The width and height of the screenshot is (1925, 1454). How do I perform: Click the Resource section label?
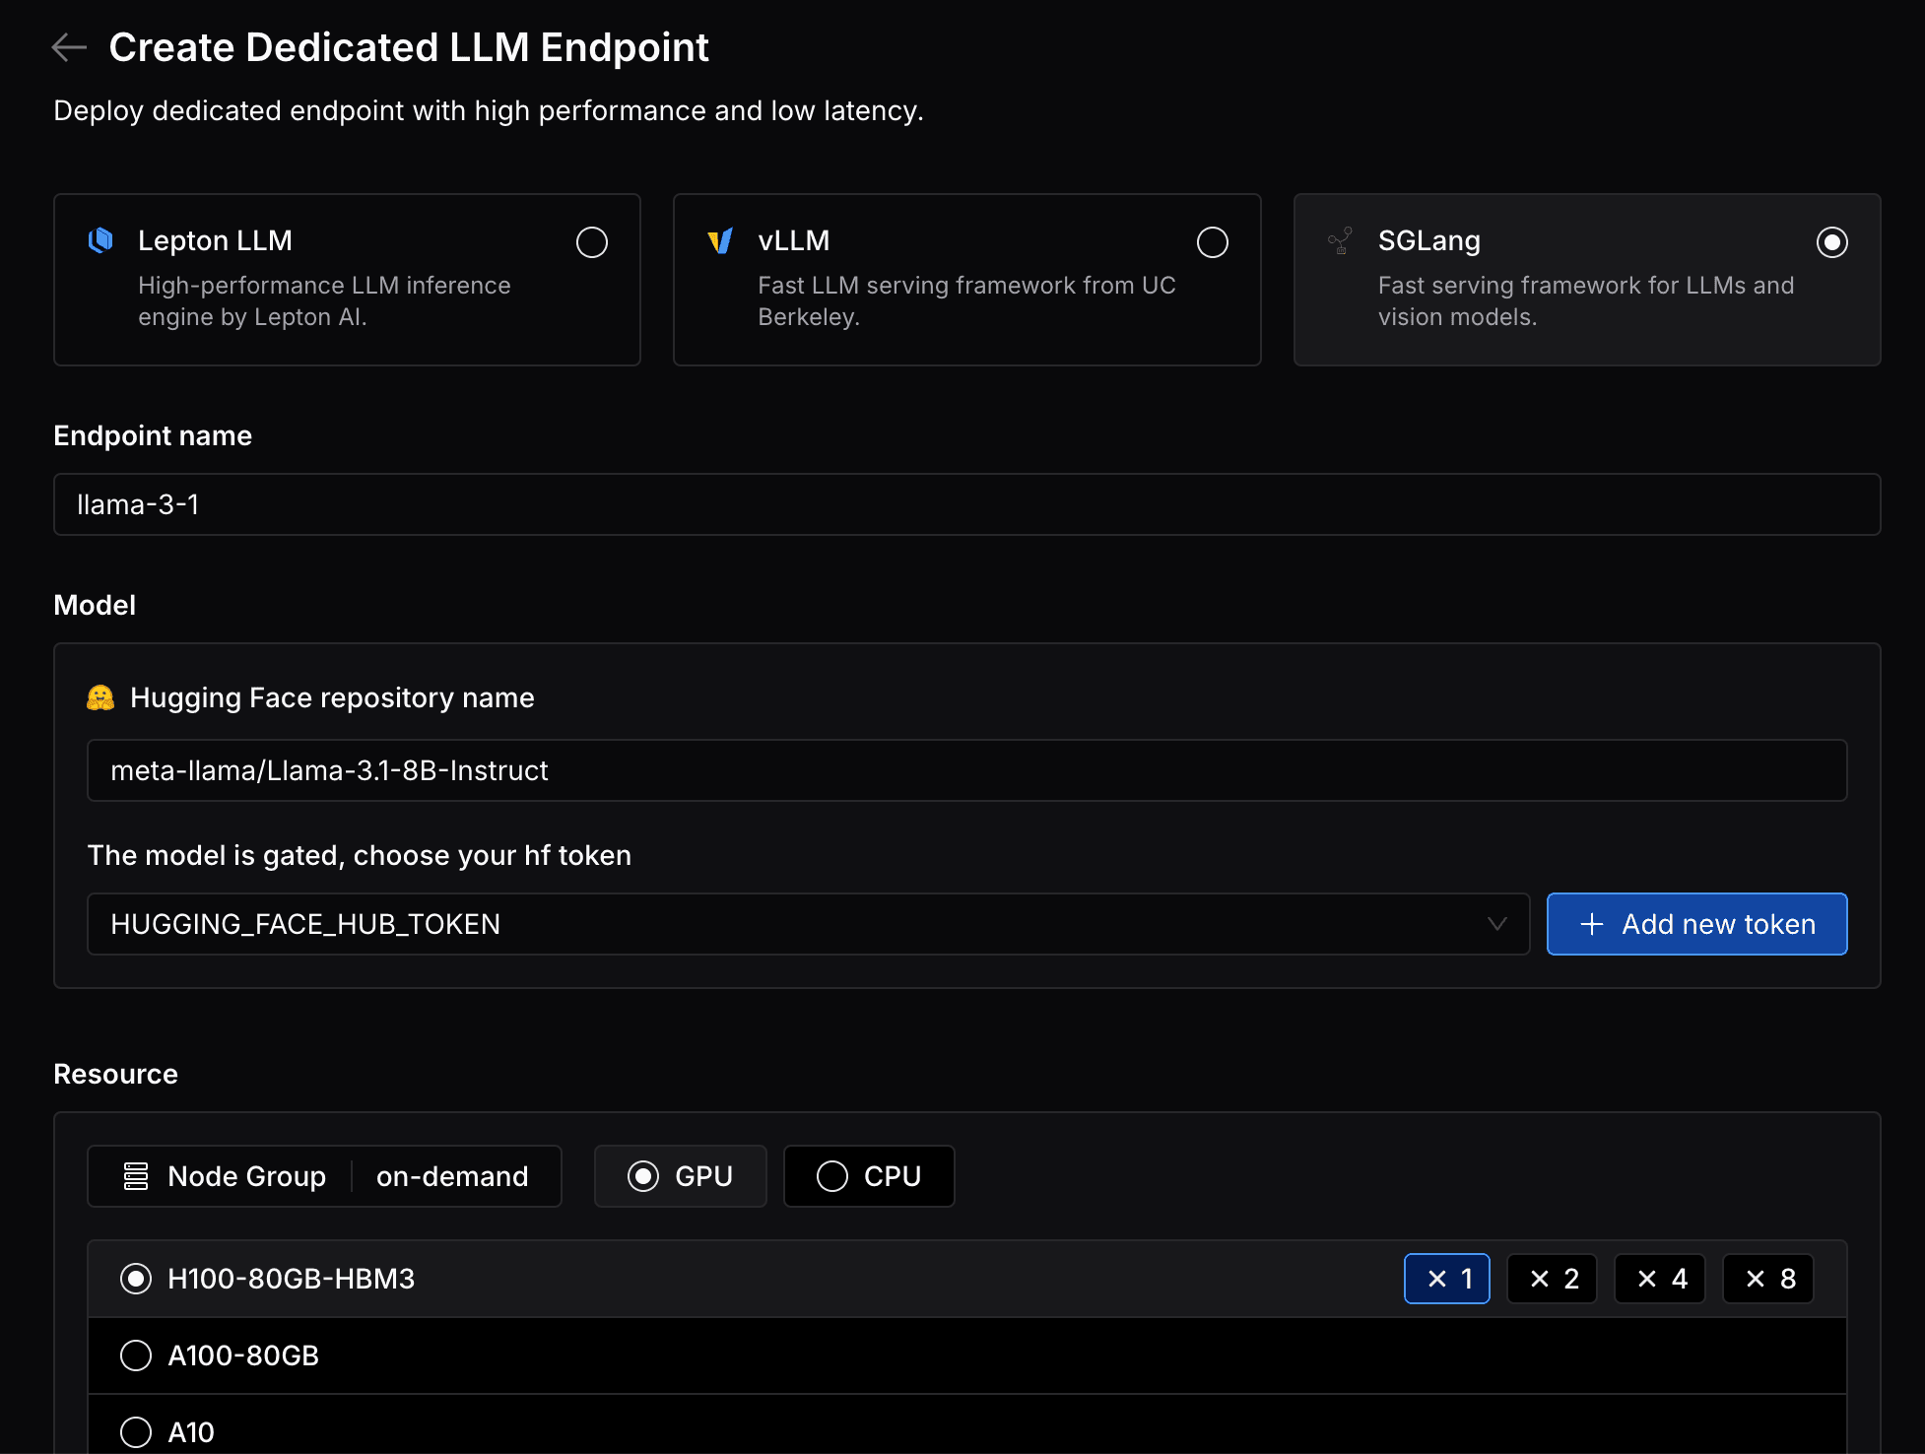(115, 1074)
